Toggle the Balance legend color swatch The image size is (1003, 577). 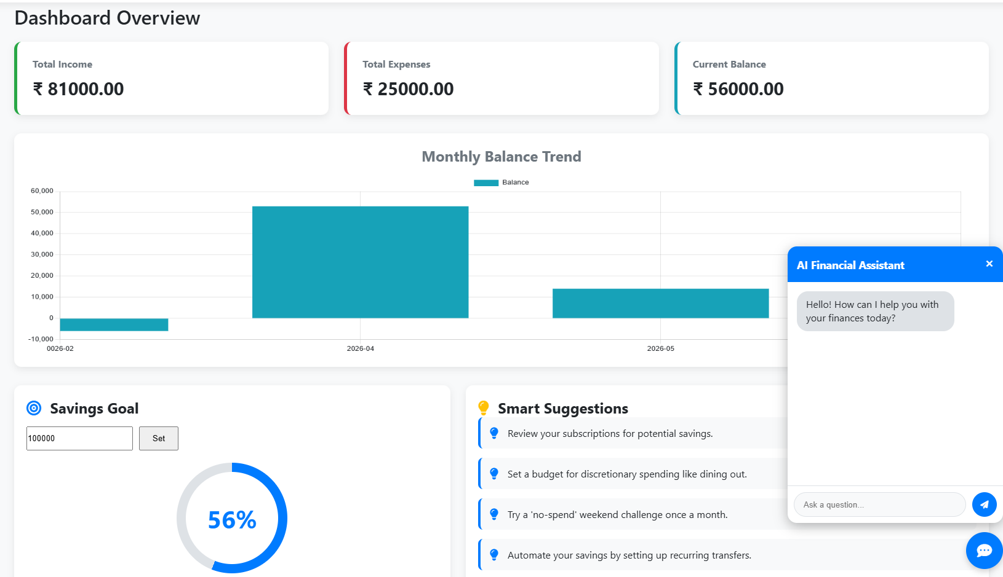pyautogui.click(x=486, y=183)
